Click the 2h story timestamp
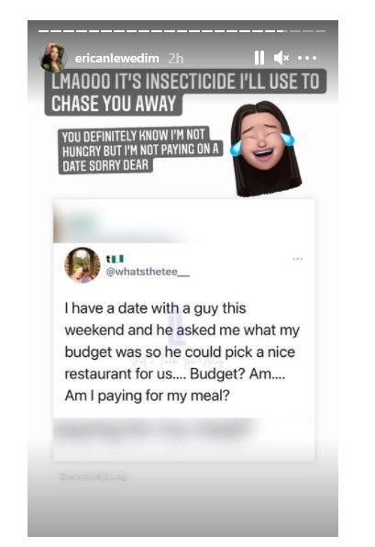Screen dimensions: 375x547 tap(176, 59)
